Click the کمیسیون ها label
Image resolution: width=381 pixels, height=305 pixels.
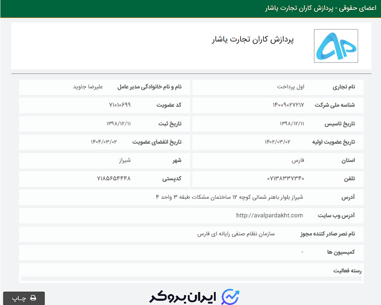341,252
